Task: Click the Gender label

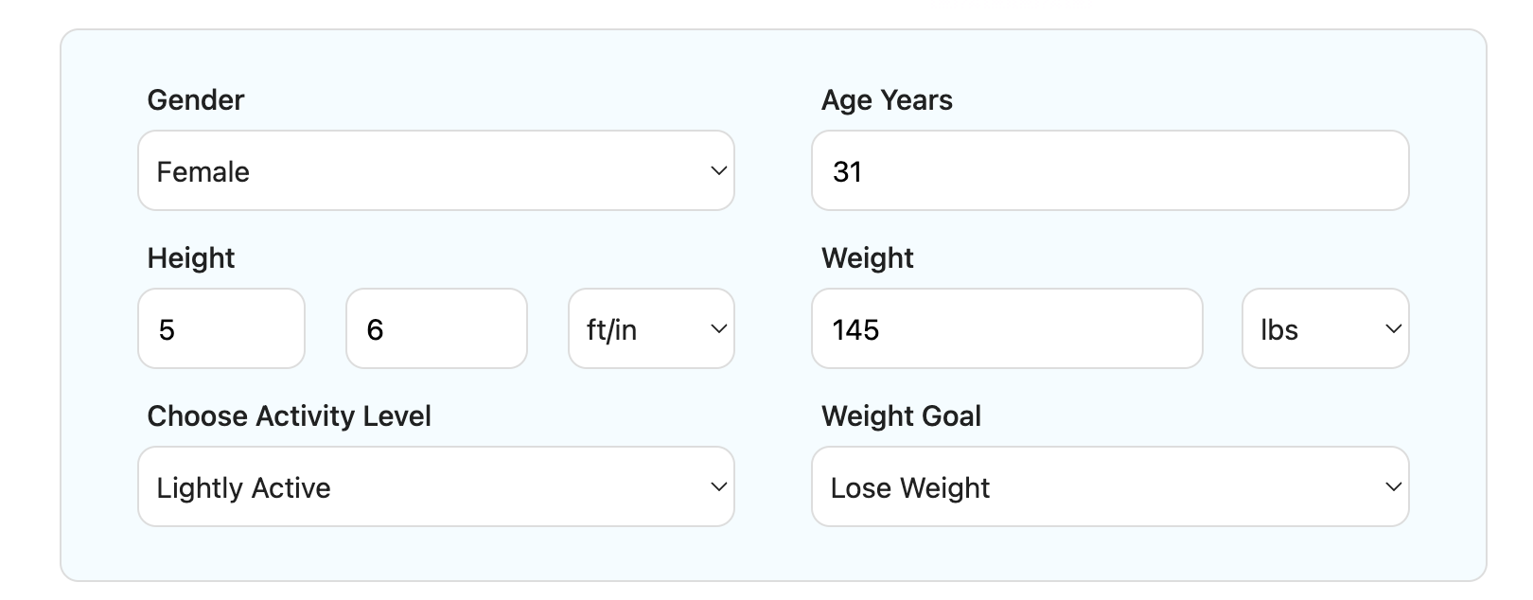Action: [194, 99]
